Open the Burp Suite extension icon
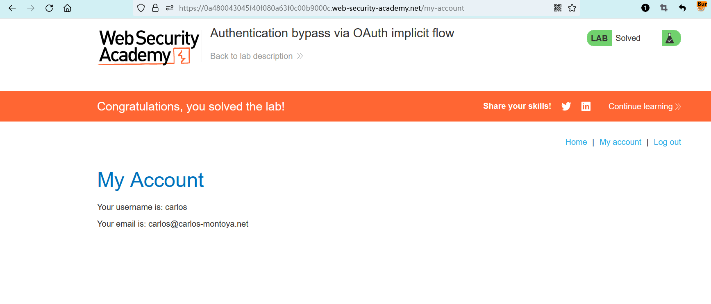The image size is (711, 304). [702, 7]
